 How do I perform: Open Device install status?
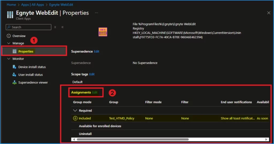coord(32,67)
